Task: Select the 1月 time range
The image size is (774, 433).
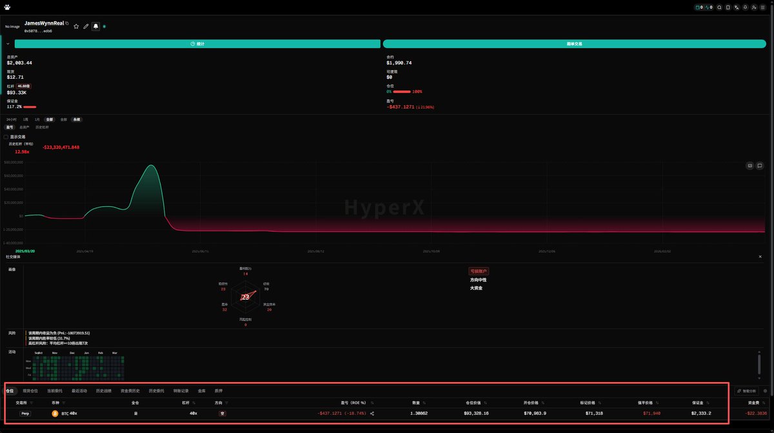Action: (x=37, y=120)
